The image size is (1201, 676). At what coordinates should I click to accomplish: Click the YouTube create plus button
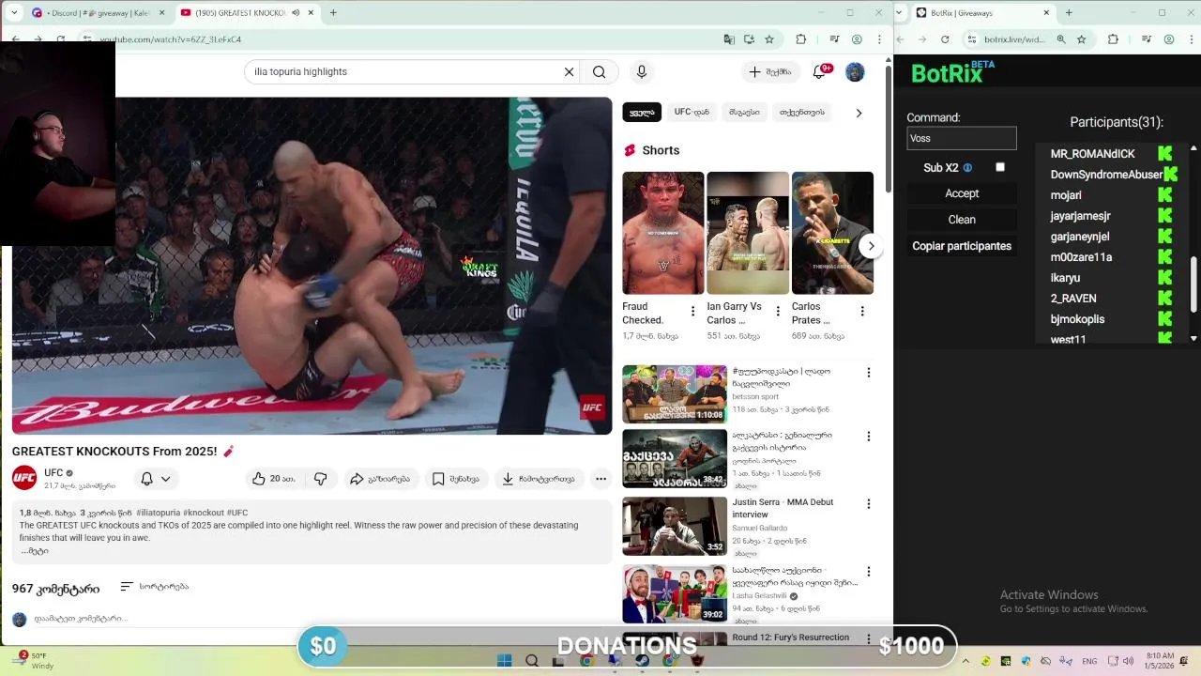[770, 71]
